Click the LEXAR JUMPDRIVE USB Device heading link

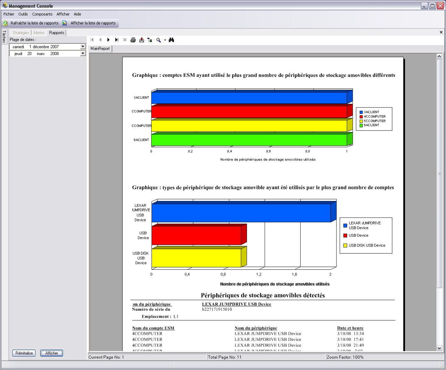pos(237,304)
